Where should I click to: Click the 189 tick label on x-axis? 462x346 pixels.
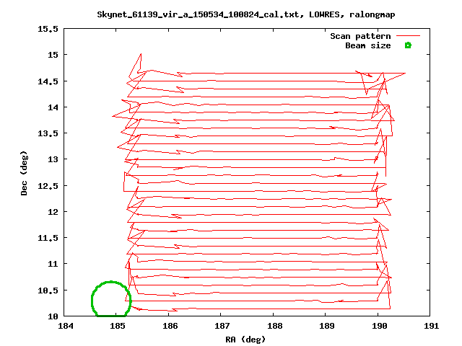tap(325, 327)
